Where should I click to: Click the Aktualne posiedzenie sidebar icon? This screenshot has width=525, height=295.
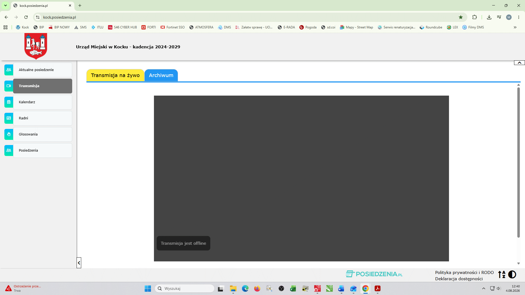9,70
